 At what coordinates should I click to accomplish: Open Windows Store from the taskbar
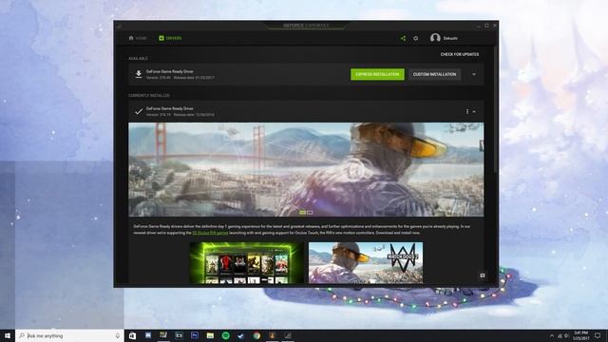coord(132,335)
